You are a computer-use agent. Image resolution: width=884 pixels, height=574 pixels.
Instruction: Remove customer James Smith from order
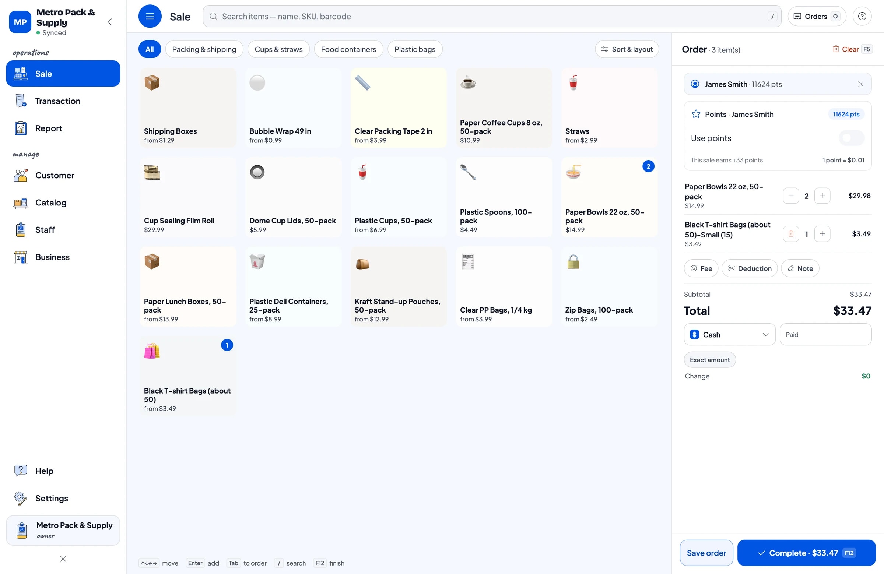tap(860, 84)
